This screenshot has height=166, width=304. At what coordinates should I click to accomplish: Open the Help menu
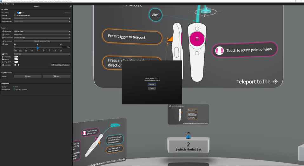pyautogui.click(x=12, y=4)
